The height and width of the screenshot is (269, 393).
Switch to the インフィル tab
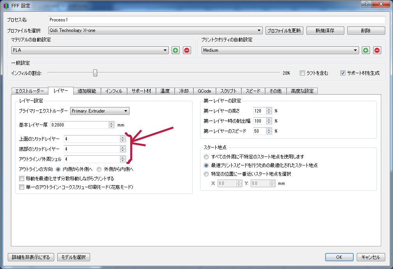[114, 91]
